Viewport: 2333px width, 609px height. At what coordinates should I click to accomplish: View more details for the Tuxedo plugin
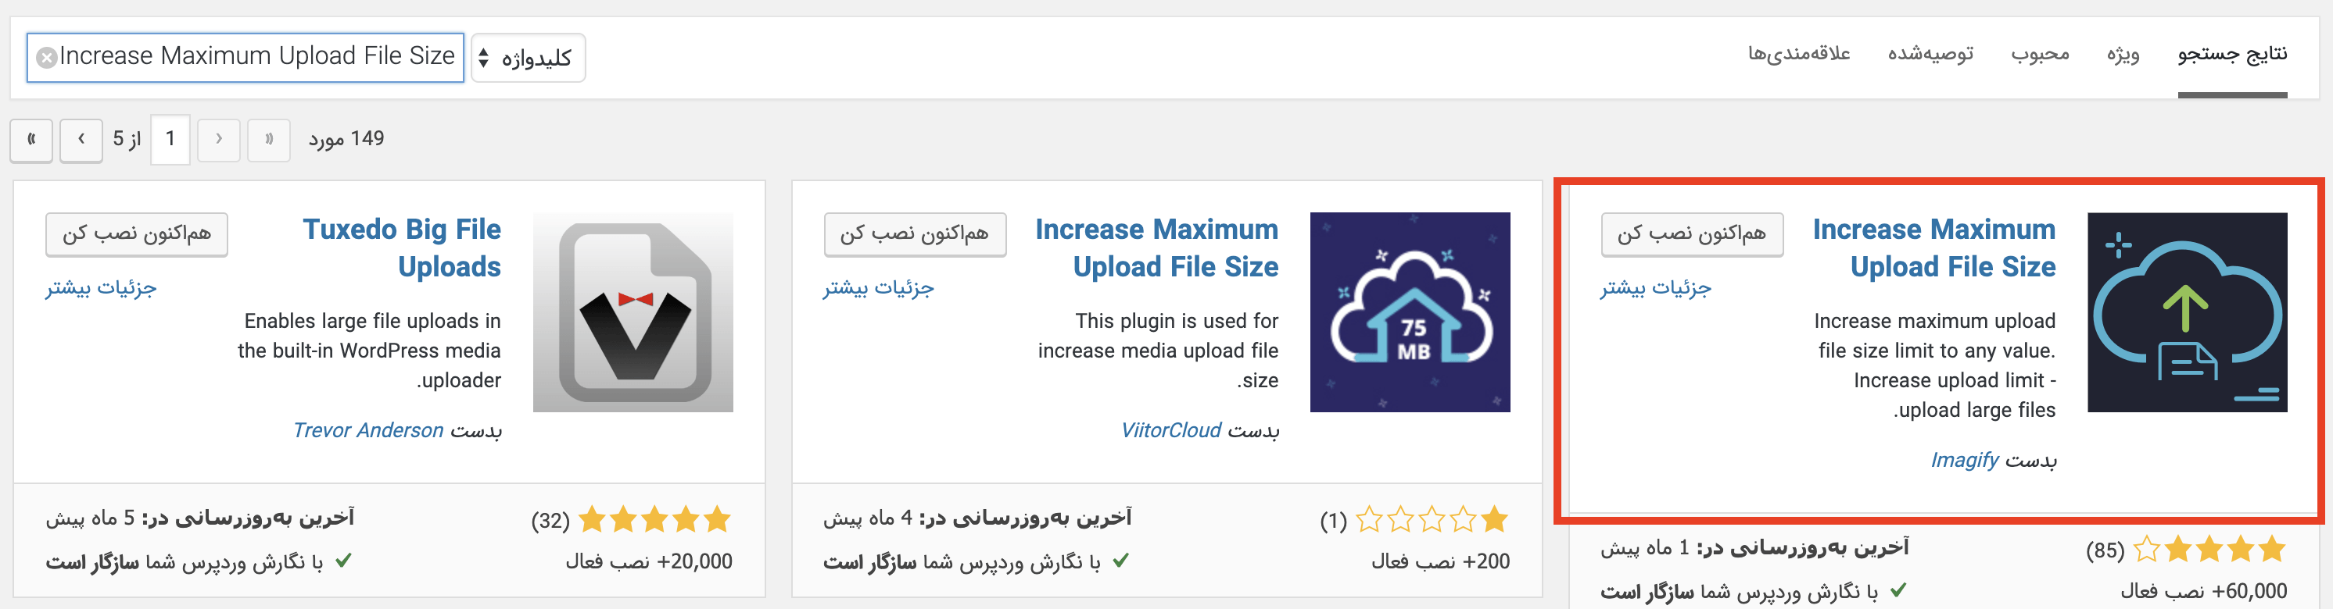point(102,288)
